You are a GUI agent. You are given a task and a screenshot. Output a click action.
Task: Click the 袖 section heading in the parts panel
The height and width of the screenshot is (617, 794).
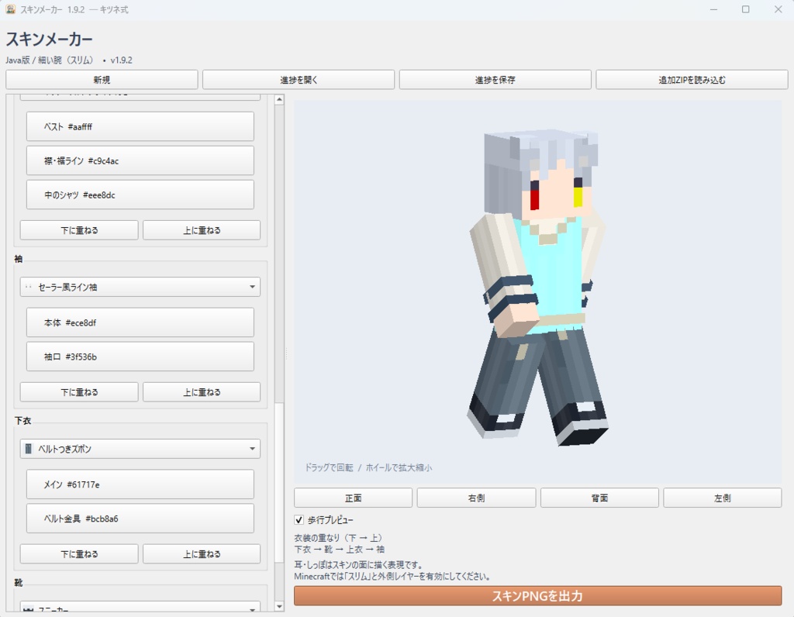pos(19,259)
